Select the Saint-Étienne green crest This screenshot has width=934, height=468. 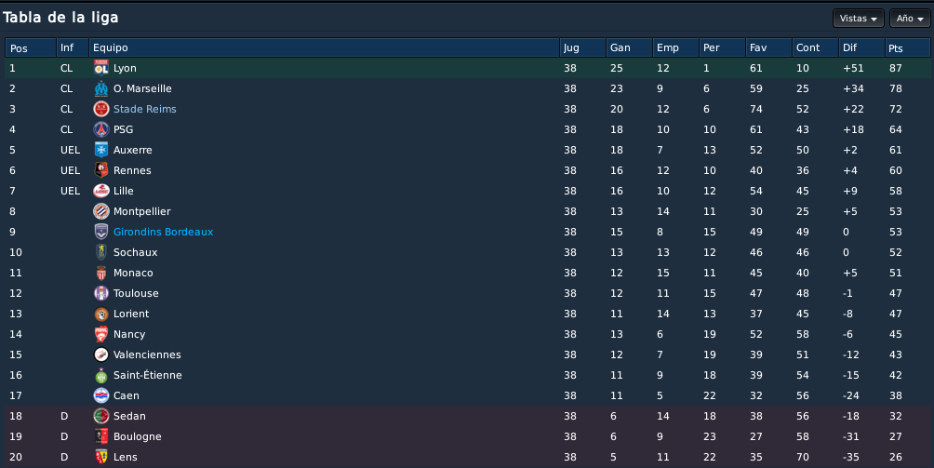101,375
